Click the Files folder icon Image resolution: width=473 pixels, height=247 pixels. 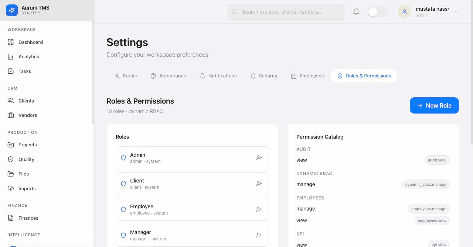[x=11, y=174]
